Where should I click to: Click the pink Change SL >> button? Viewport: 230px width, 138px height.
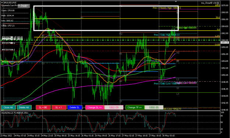pyautogui.click(x=95, y=107)
